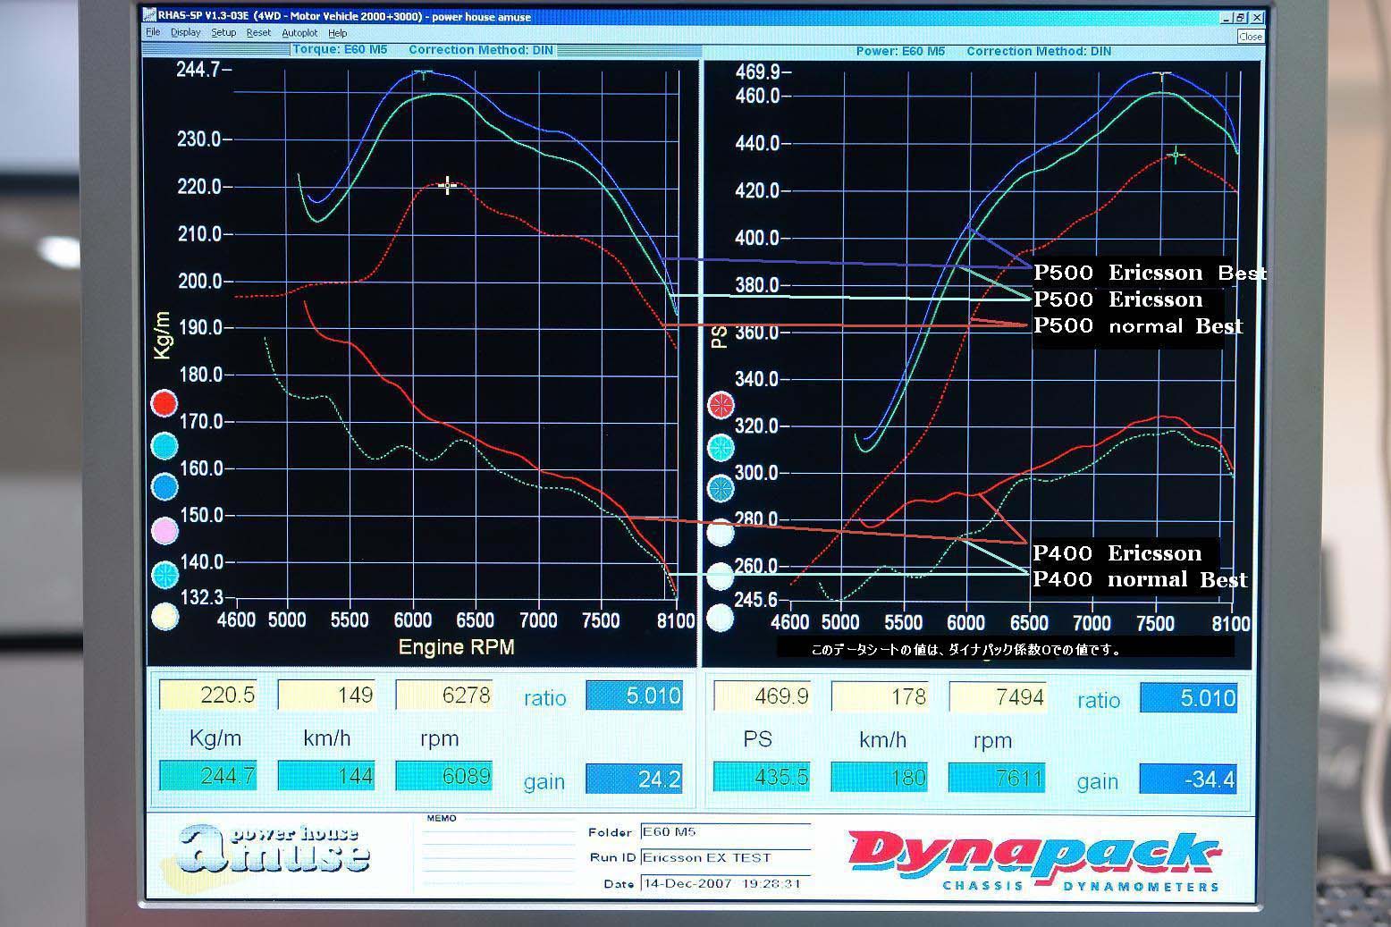Viewport: 1391px width, 927px height.
Task: Select the 178 km/h value box
Action: tap(880, 696)
